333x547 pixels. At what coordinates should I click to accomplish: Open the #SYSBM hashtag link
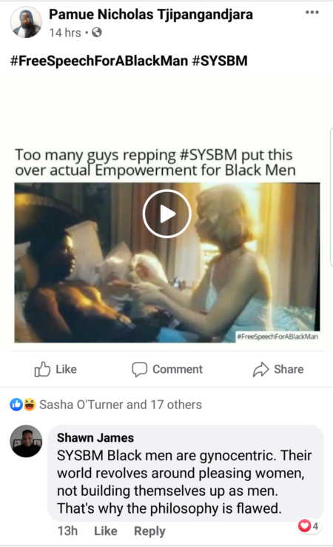click(x=220, y=61)
